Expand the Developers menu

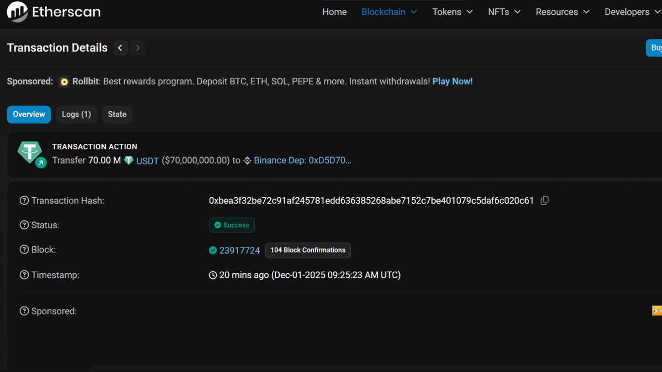[633, 12]
